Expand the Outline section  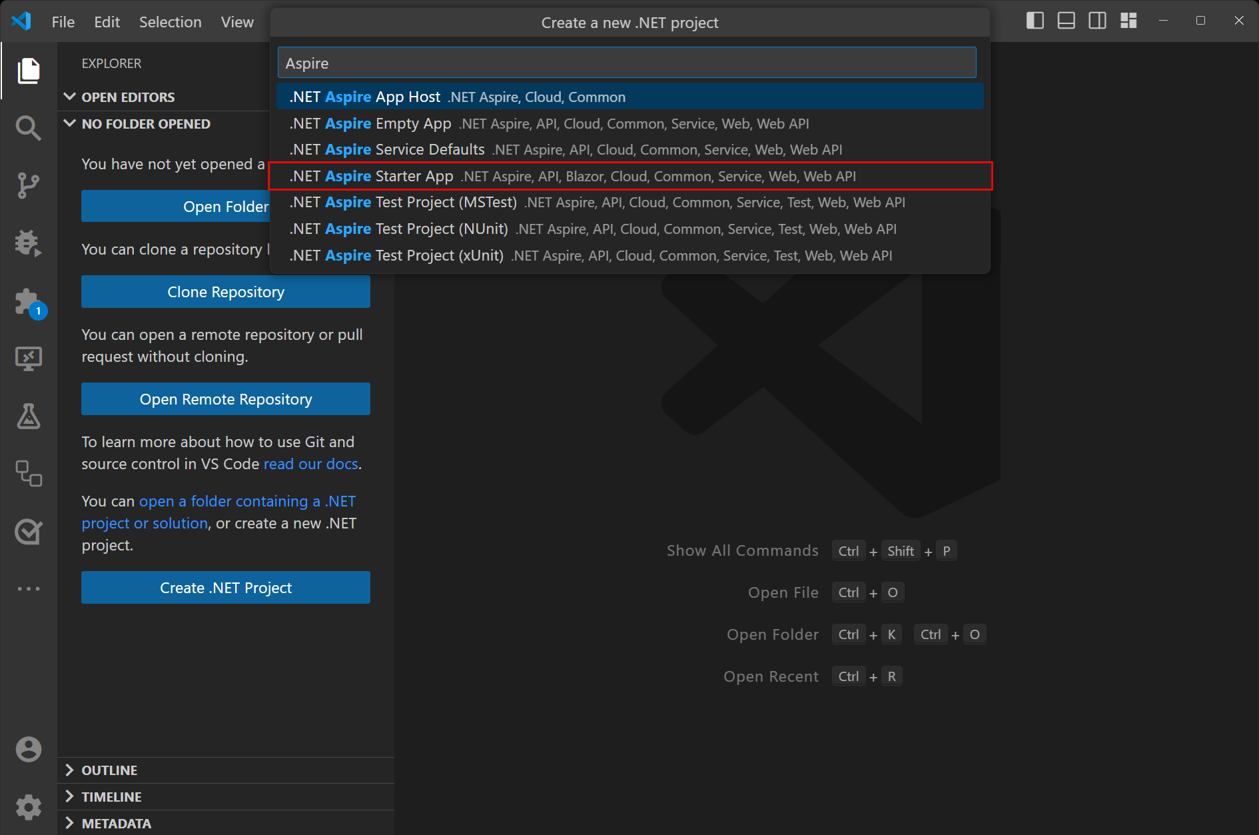pyautogui.click(x=226, y=770)
